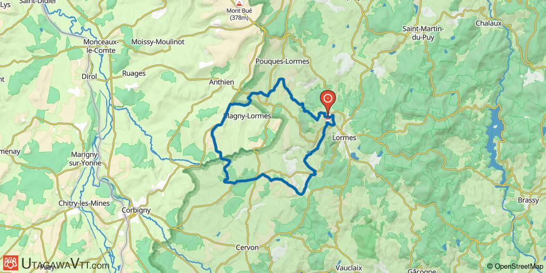Click the UtagawaVTT logo icon

[x=11, y=263]
